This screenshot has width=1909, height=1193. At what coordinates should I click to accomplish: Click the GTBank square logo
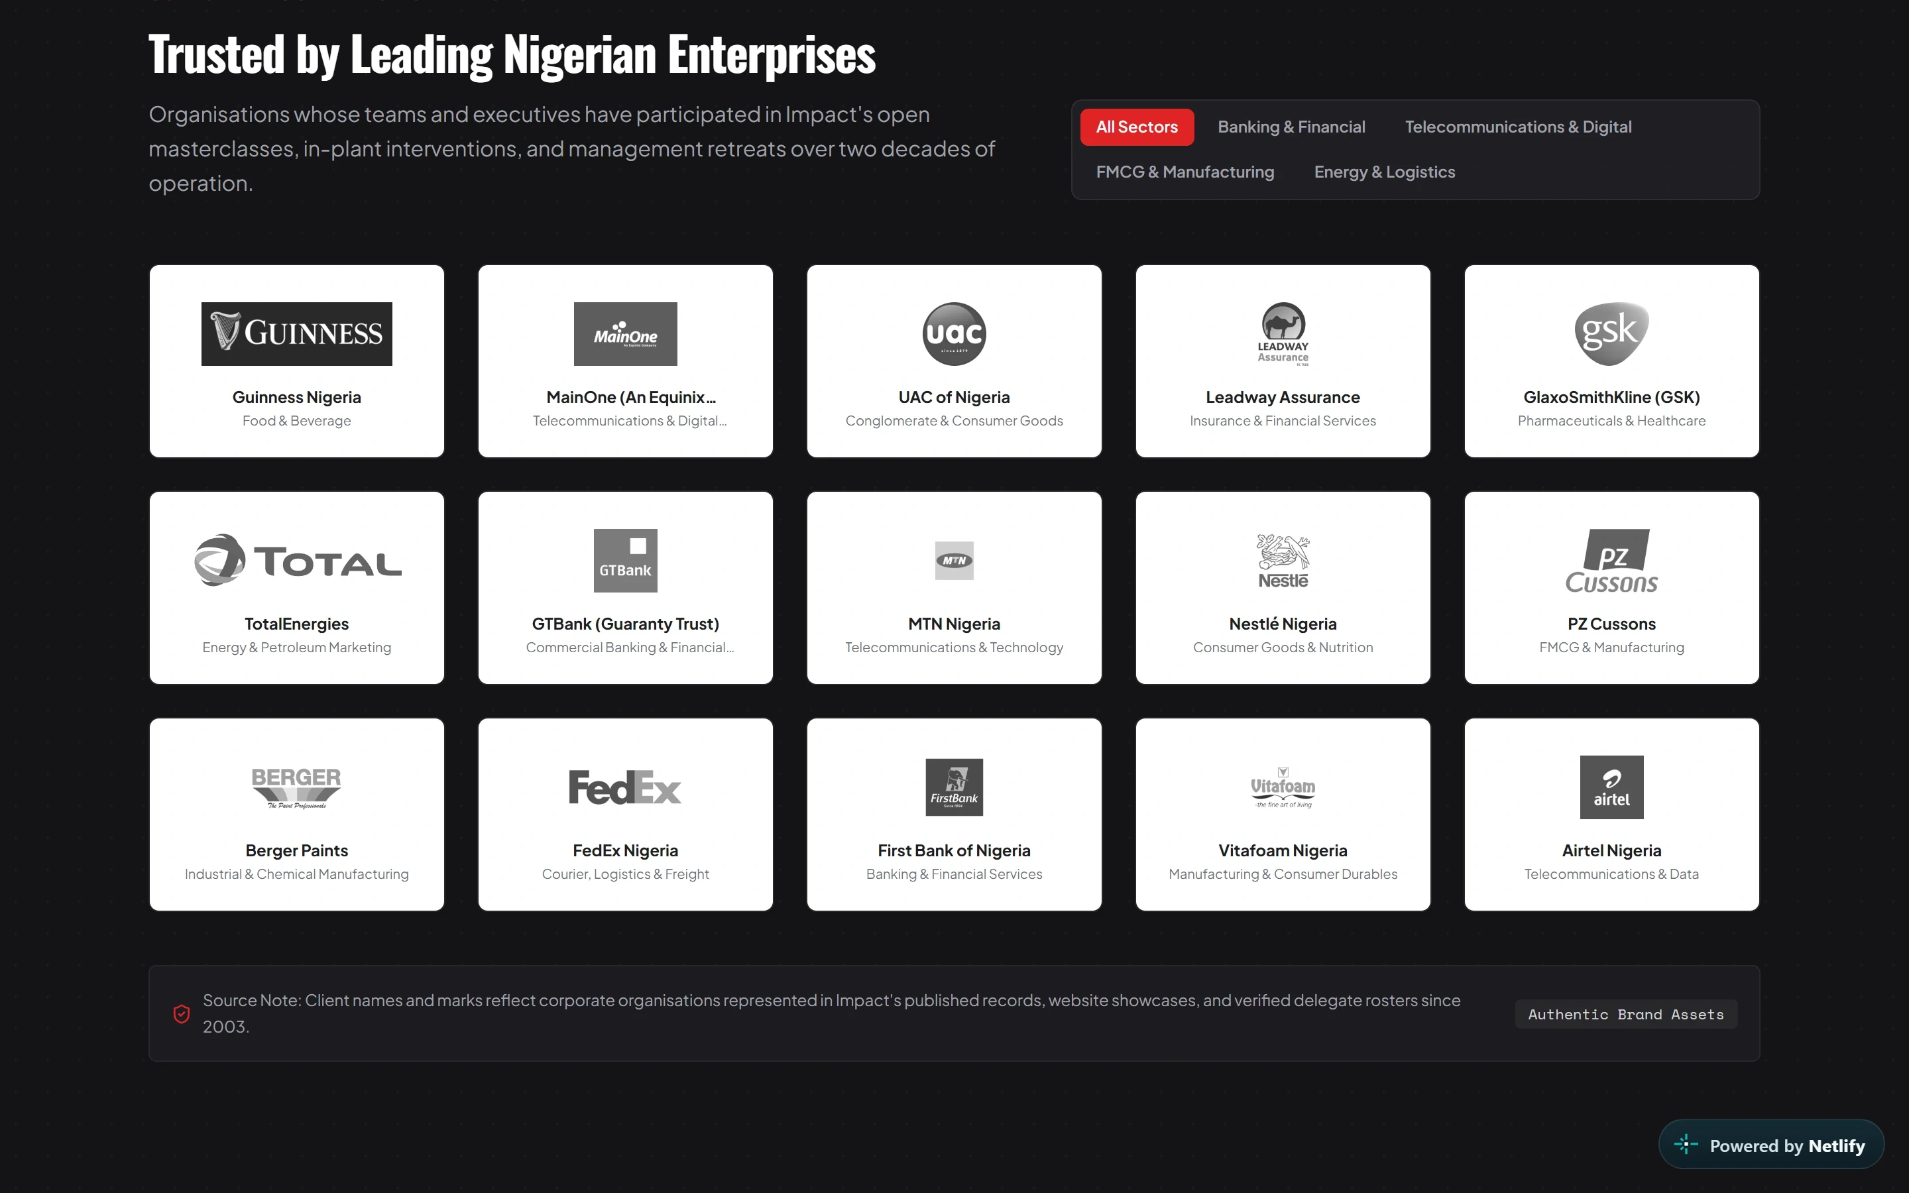(x=625, y=560)
